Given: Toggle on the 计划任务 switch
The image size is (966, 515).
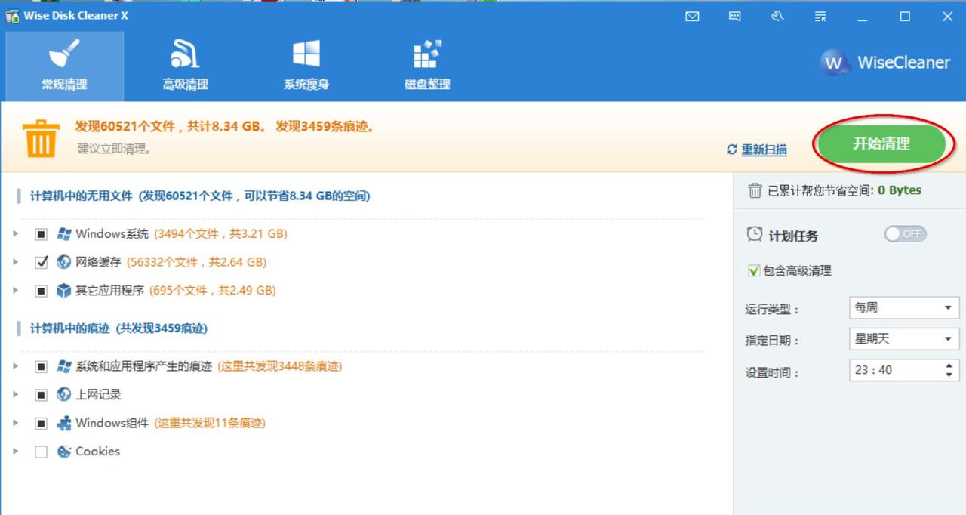Looking at the screenshot, I should (x=905, y=234).
